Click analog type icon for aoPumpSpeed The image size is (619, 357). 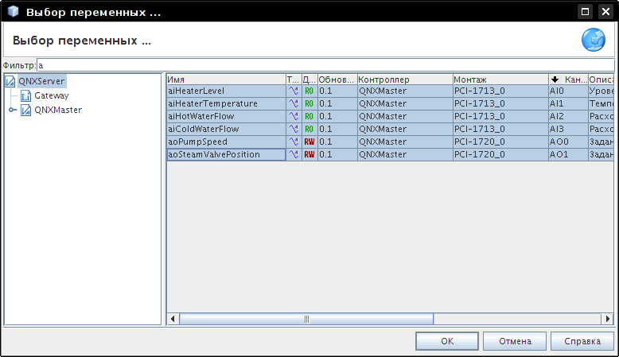coord(294,142)
